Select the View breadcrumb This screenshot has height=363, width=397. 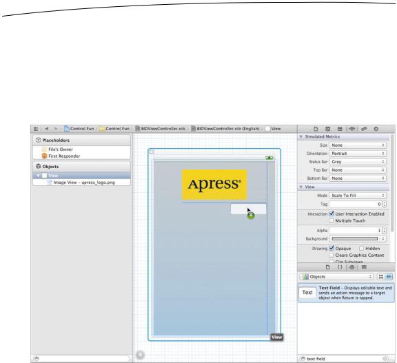point(273,129)
